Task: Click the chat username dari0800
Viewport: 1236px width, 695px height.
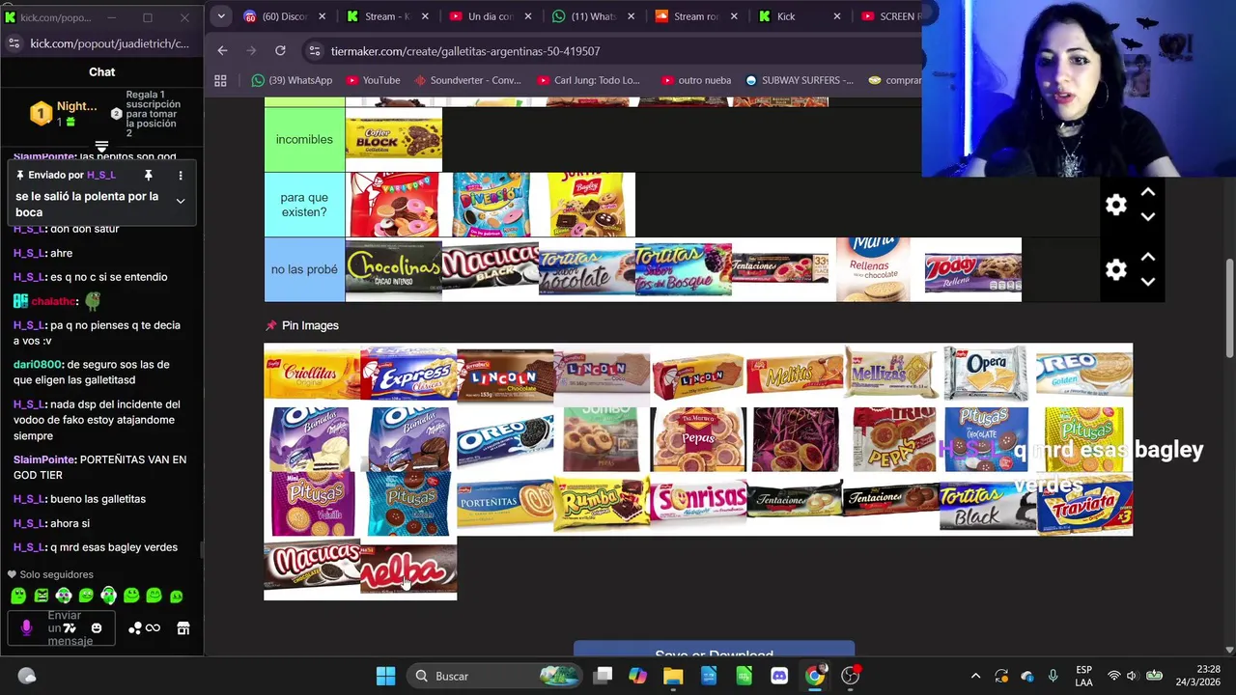Action: [x=38, y=364]
